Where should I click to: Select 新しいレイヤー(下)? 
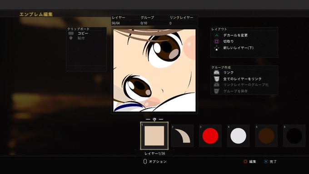tap(238, 48)
